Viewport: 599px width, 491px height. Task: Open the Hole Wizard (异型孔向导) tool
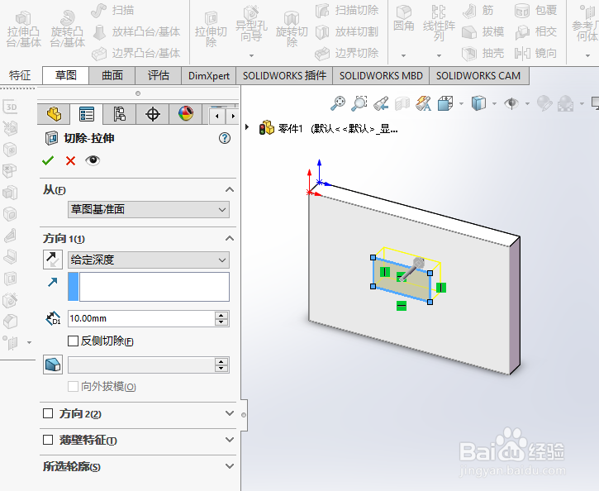251,26
